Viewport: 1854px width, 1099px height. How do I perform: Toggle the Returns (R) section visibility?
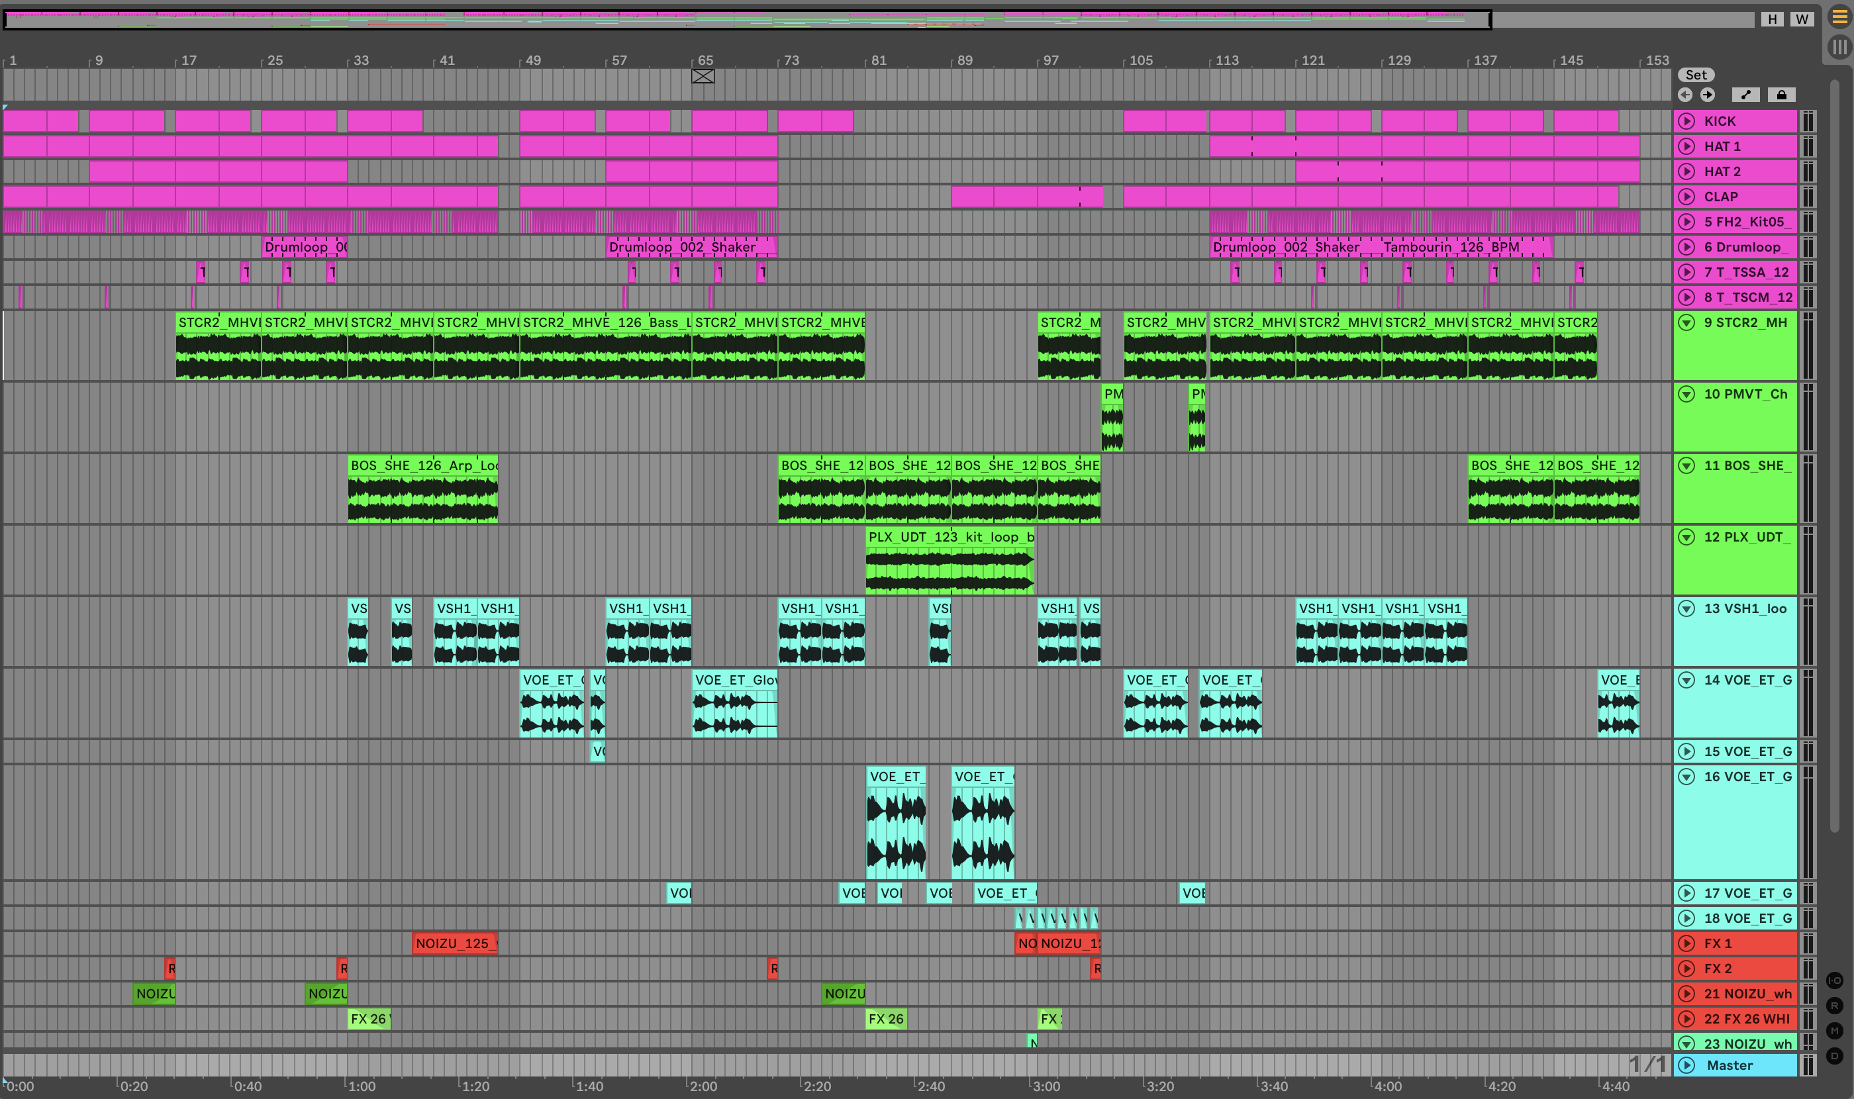pyautogui.click(x=1834, y=1006)
